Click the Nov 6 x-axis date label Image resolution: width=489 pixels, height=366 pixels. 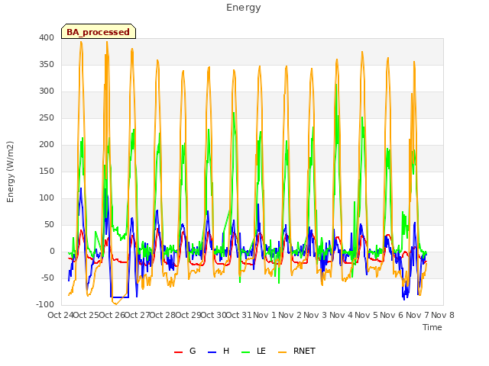[392, 315]
